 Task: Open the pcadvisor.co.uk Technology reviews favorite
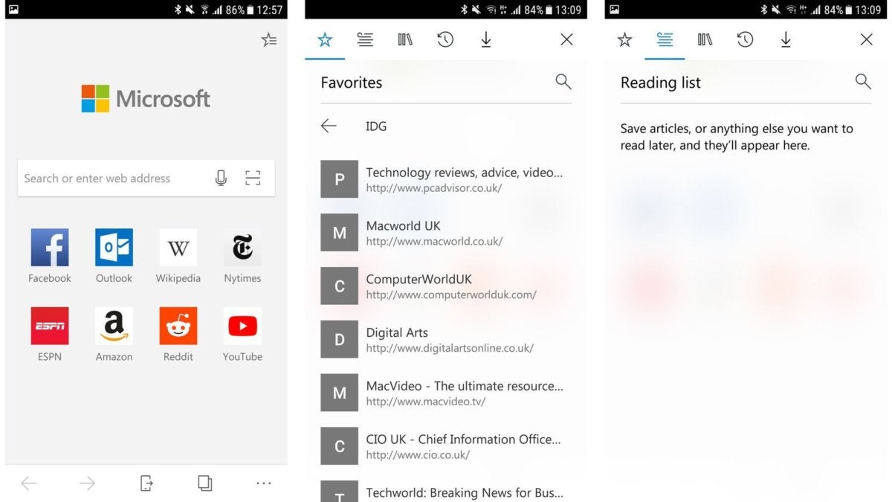tap(446, 179)
